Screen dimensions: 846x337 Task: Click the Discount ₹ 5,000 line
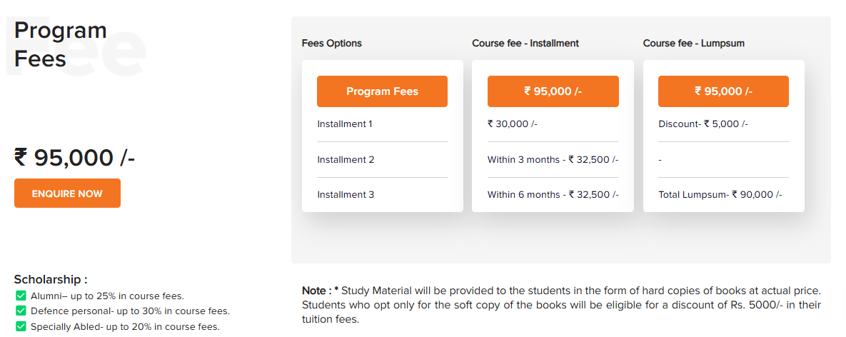pos(703,124)
